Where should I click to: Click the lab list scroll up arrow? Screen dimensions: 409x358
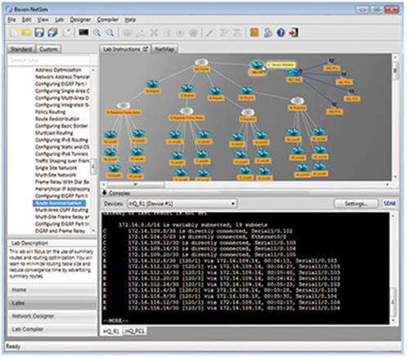pyautogui.click(x=93, y=70)
